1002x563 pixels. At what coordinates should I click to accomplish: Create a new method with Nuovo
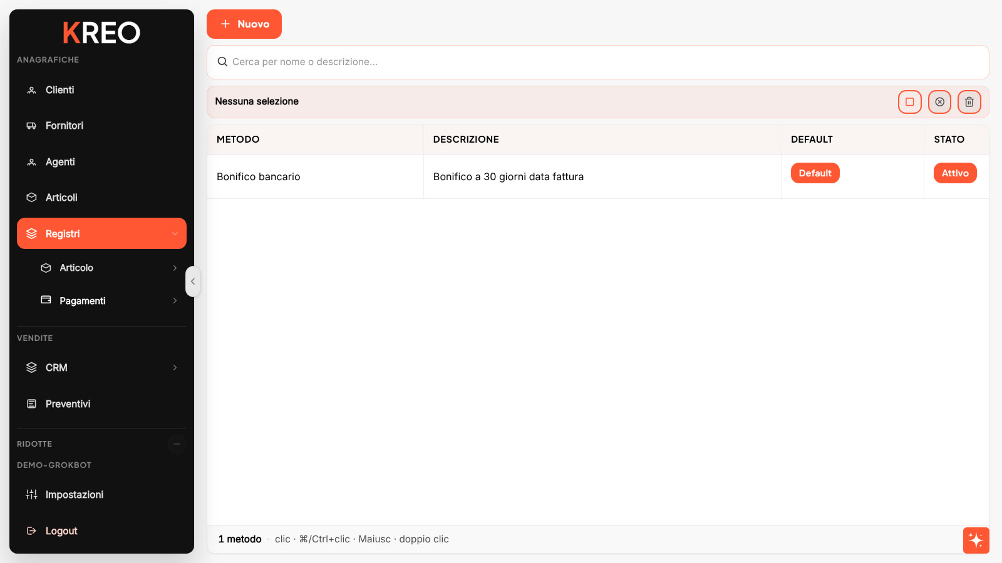(244, 24)
